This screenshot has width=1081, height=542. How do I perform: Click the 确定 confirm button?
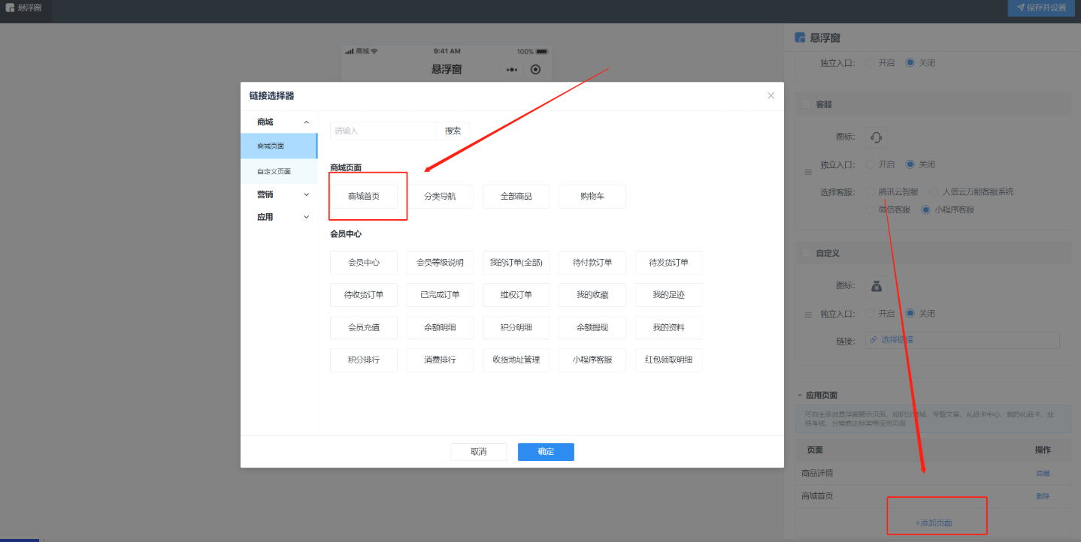pyautogui.click(x=546, y=452)
